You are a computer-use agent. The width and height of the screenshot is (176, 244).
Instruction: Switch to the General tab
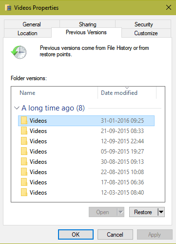[x=32, y=24]
